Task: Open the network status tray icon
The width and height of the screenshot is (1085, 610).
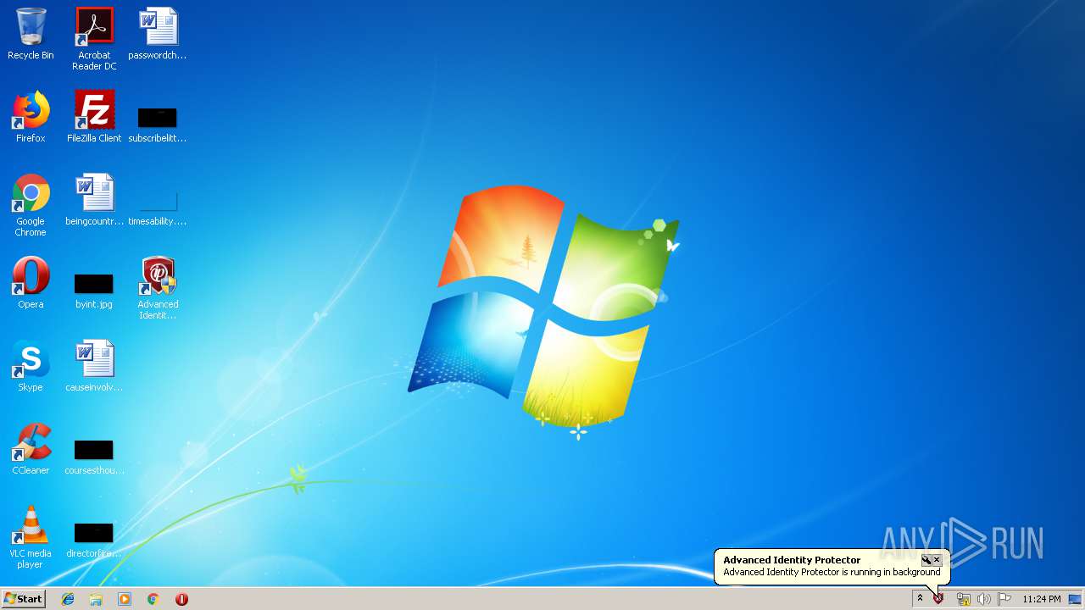Action: (x=964, y=599)
